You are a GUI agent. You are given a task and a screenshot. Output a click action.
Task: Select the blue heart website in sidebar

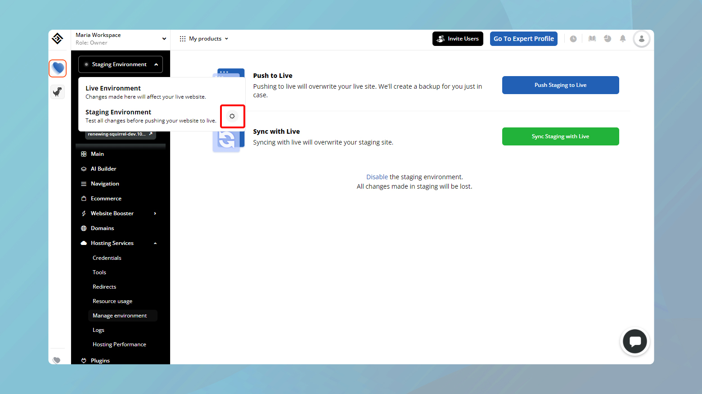pyautogui.click(x=58, y=68)
